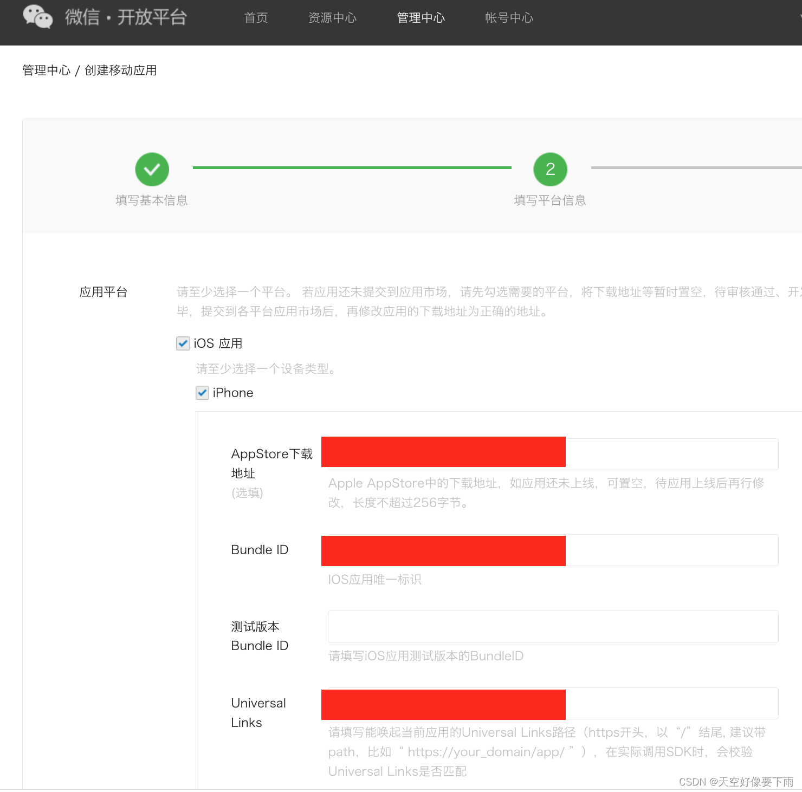802x792 pixels.
Task: Click the 创建移动应用 breadcrumb text
Action: point(121,70)
